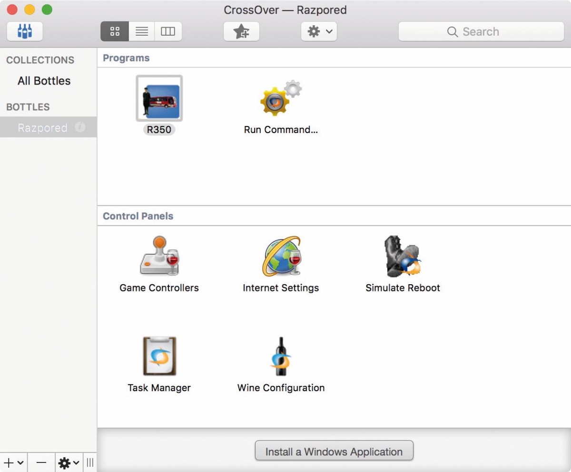Click the Programs section header
The image size is (571, 472).
point(126,58)
